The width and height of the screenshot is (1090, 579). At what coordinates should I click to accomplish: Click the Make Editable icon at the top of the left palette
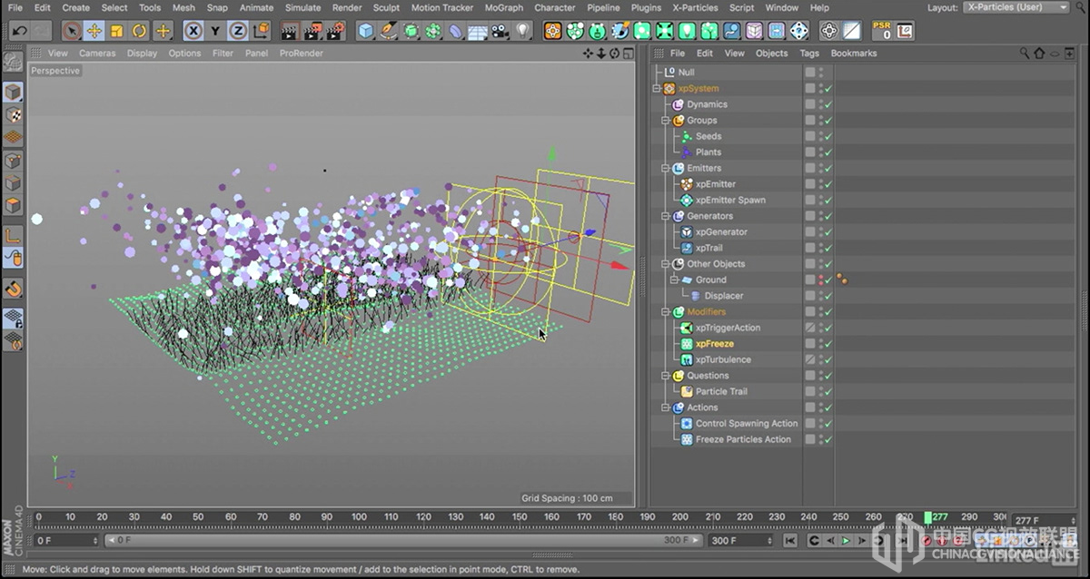pos(14,63)
